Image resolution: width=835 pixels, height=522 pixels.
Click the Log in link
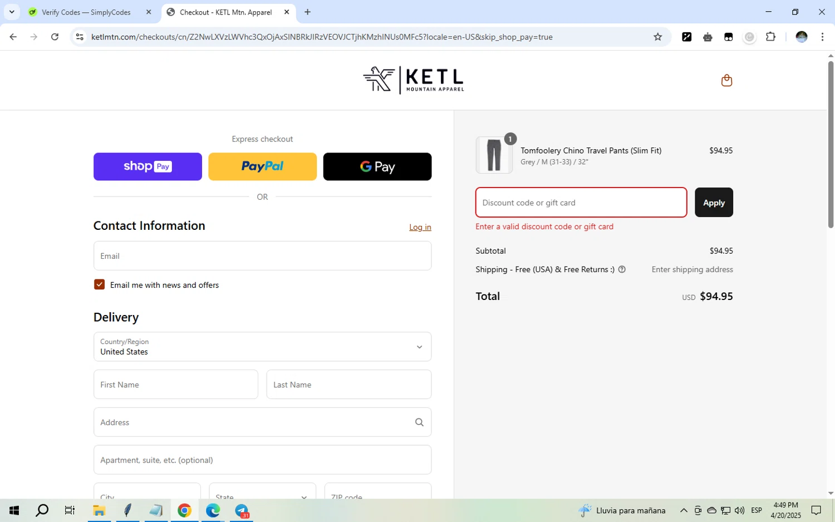[420, 227]
